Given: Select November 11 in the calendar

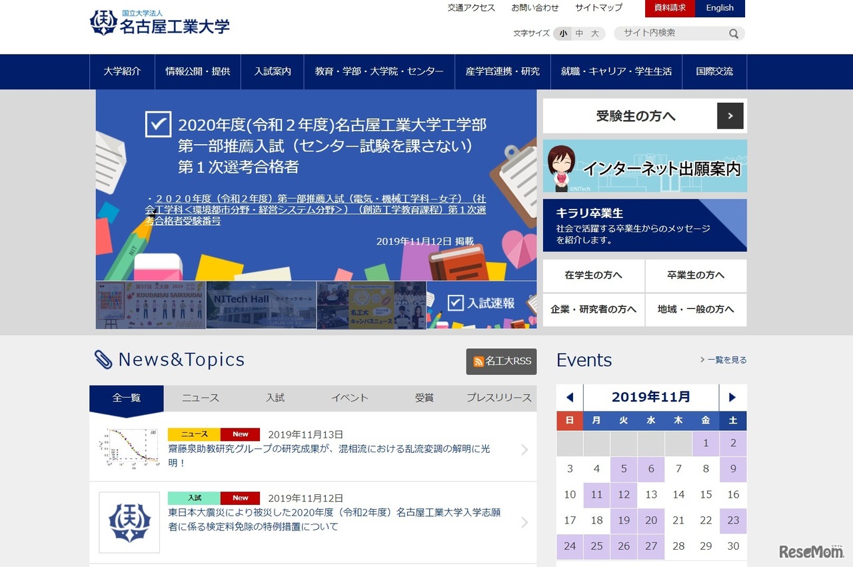Looking at the screenshot, I should [596, 495].
